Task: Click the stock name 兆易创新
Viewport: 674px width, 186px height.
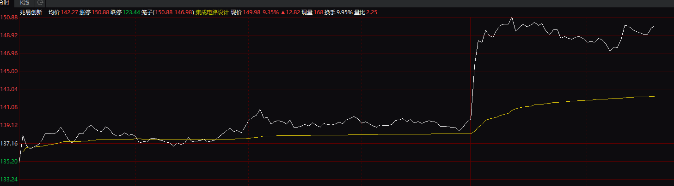Action: click(31, 12)
